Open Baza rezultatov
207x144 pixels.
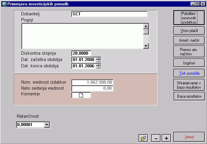point(189,96)
